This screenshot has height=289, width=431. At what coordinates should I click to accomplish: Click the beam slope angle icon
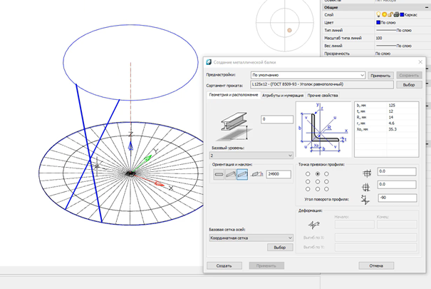[x=257, y=174]
